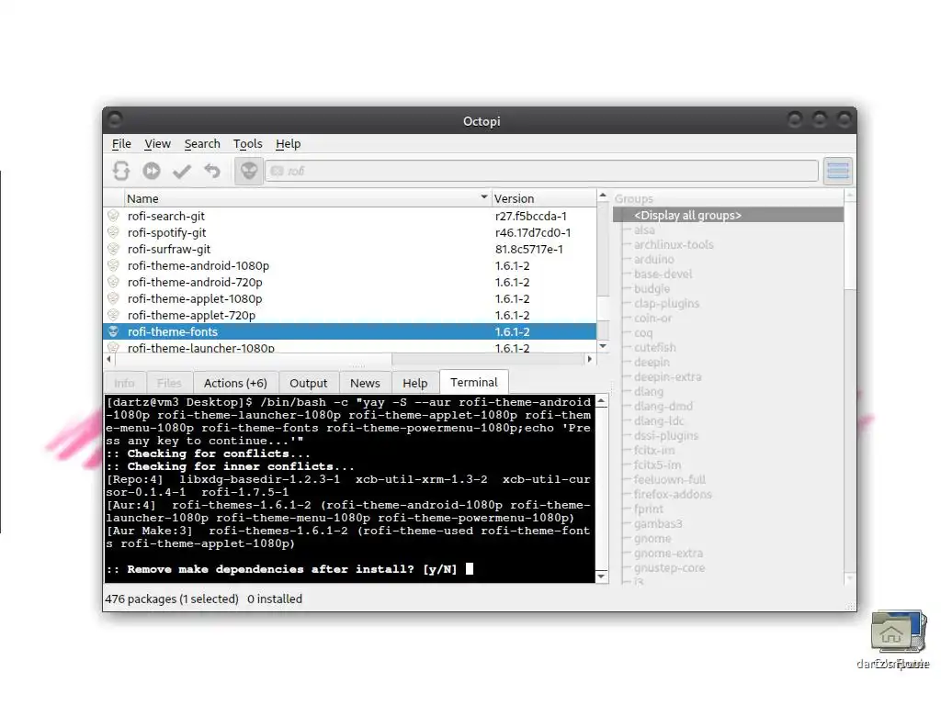
Task: Click the status icon of rofi-theme-android-720p
Action: click(113, 282)
